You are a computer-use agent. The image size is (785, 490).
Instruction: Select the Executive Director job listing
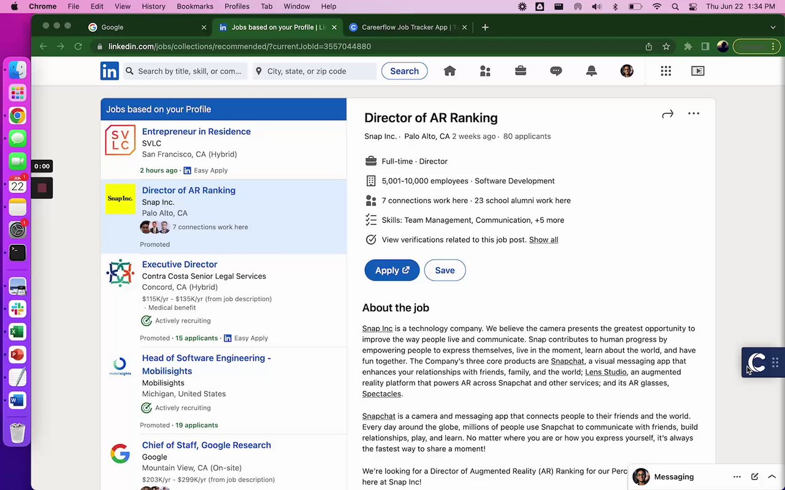click(x=180, y=264)
